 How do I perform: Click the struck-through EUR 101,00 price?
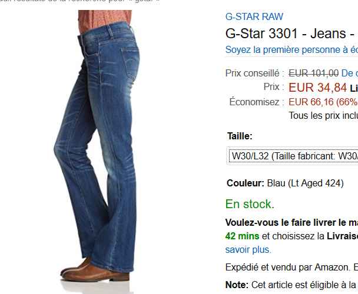[313, 73]
